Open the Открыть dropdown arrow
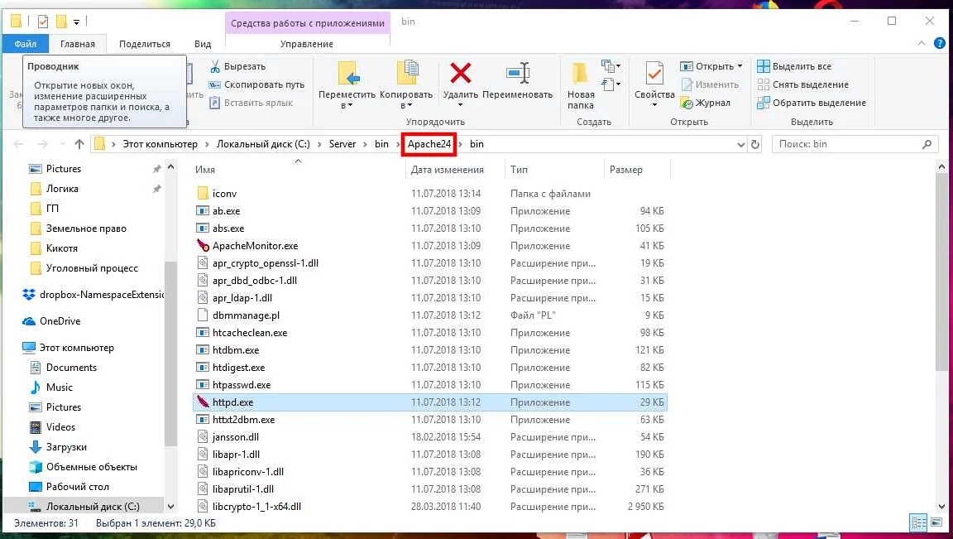The height and width of the screenshot is (539, 953). (740, 66)
